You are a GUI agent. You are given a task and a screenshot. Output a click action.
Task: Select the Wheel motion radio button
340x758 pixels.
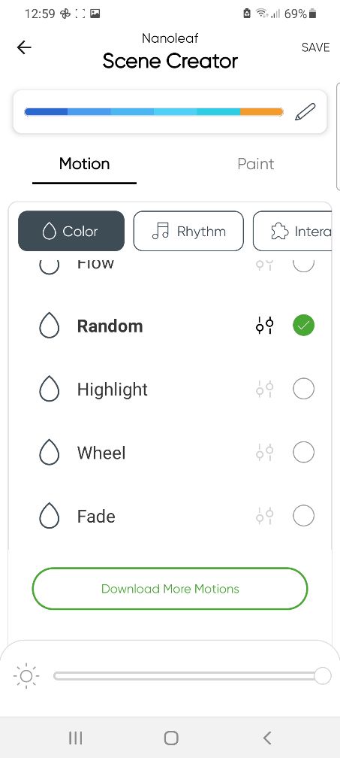click(303, 453)
